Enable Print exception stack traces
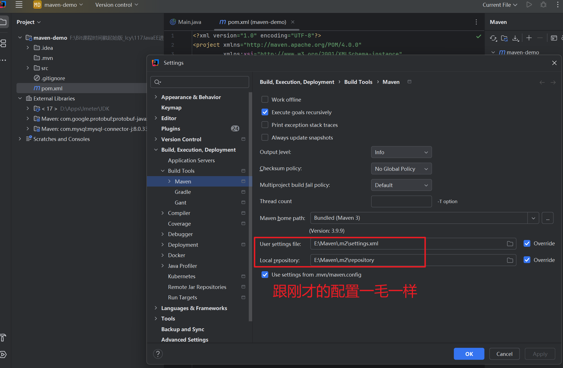563x368 pixels. pyautogui.click(x=265, y=125)
